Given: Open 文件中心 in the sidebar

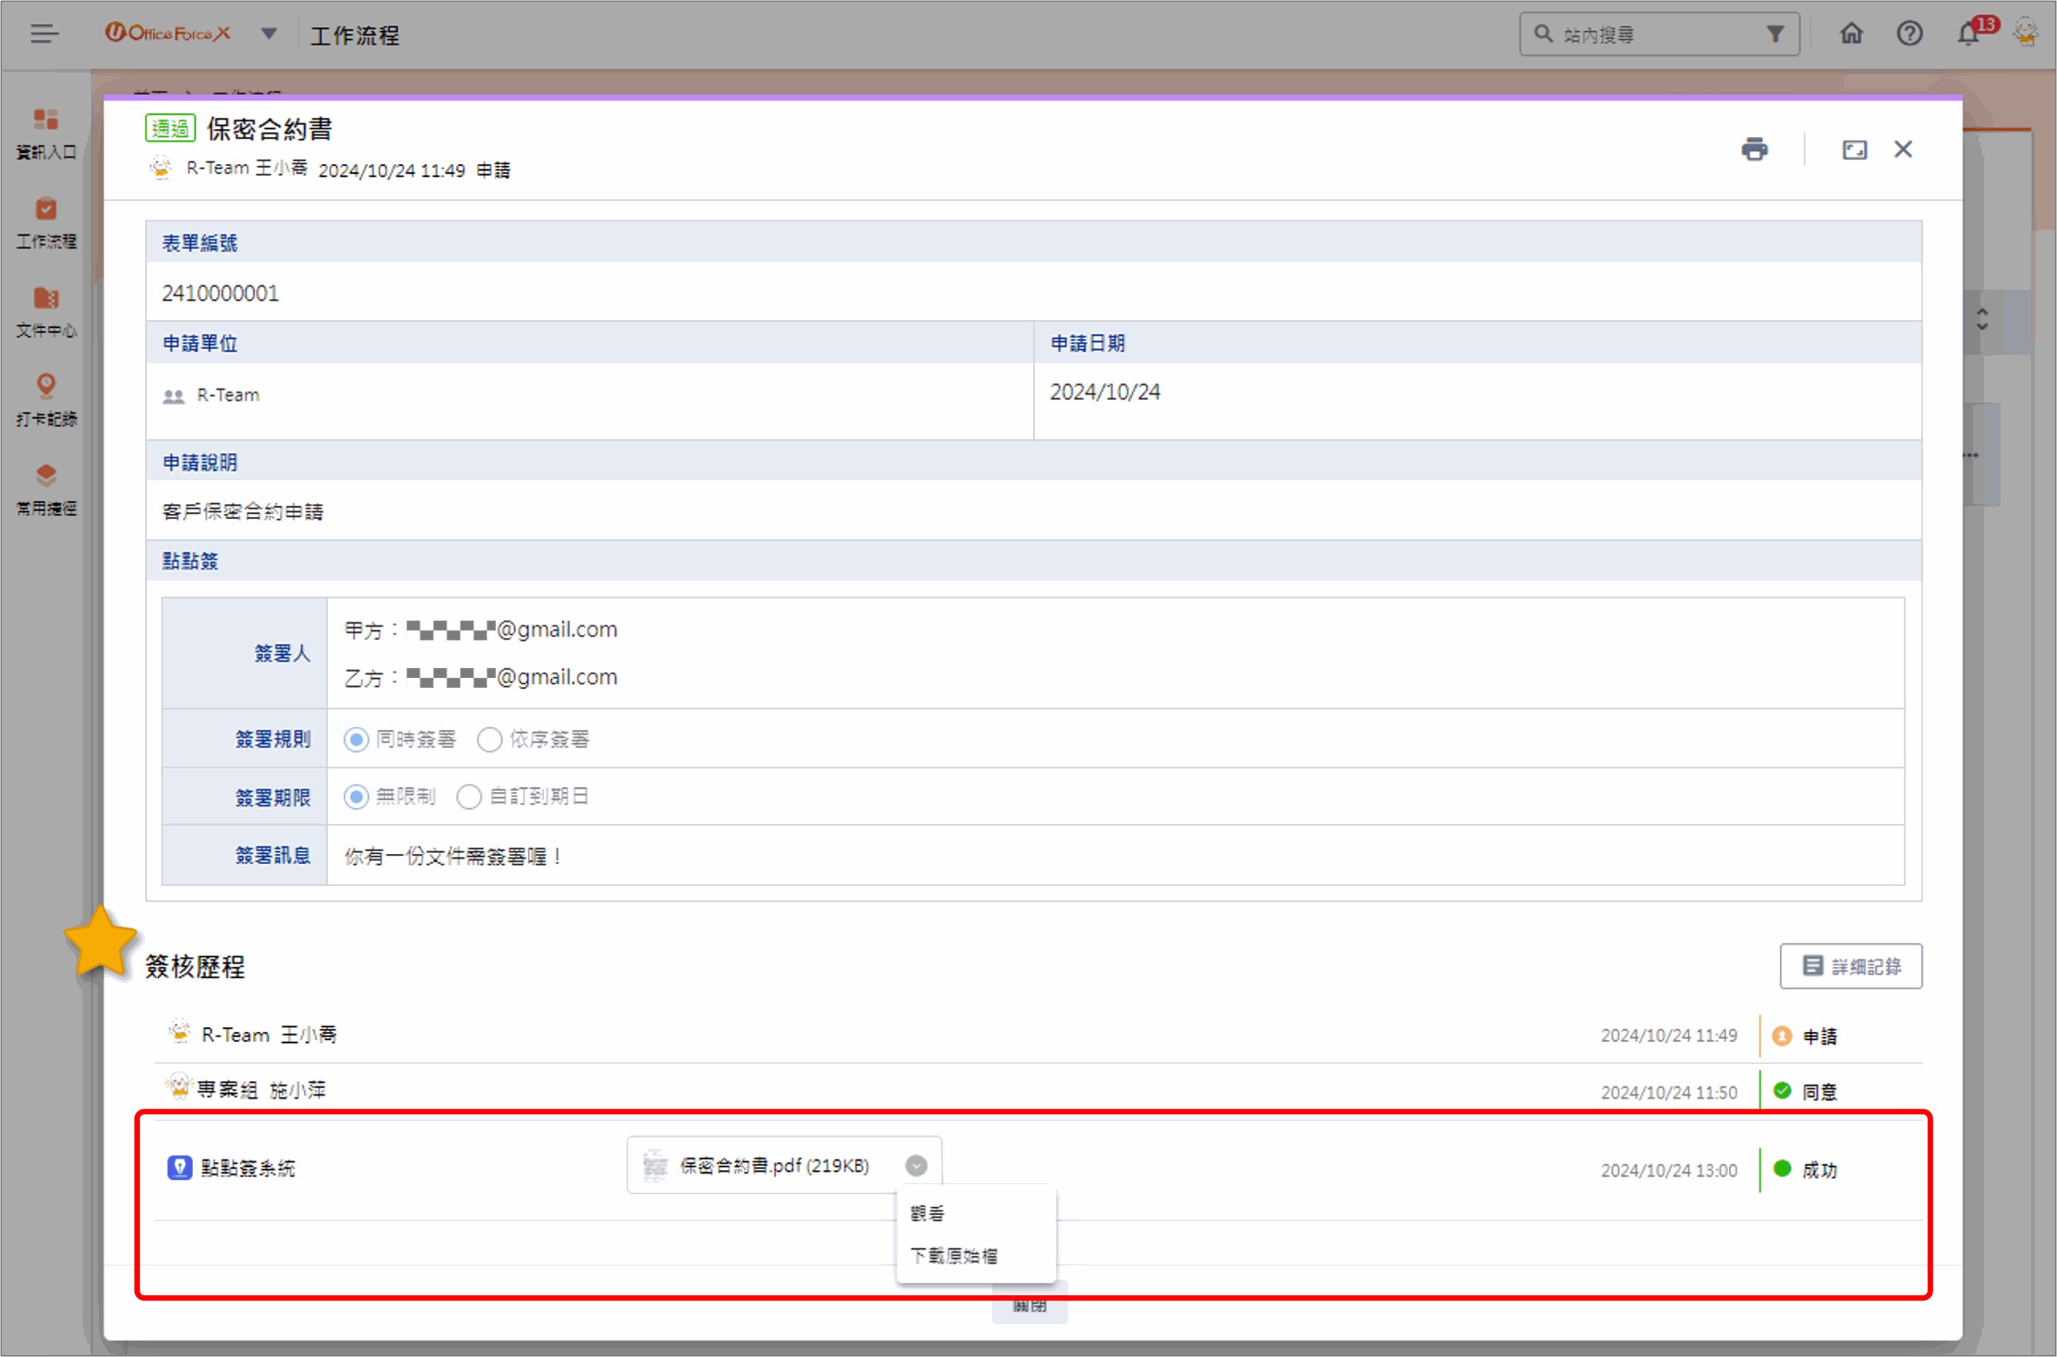Looking at the screenshot, I should coord(46,311).
